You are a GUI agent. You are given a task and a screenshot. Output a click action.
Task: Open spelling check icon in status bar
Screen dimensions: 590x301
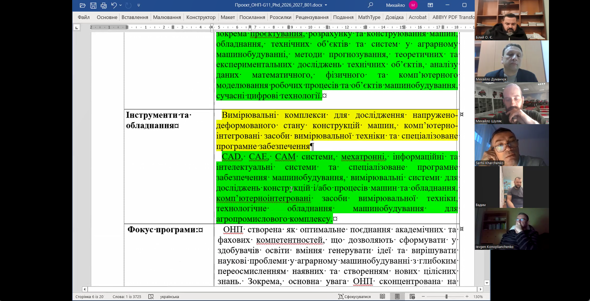pyautogui.click(x=151, y=297)
